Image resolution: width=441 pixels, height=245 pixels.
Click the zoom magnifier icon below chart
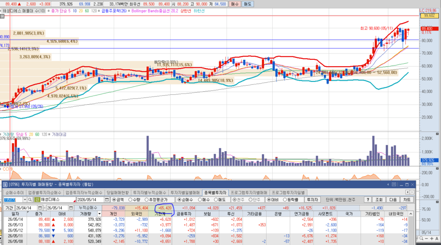click(421, 239)
